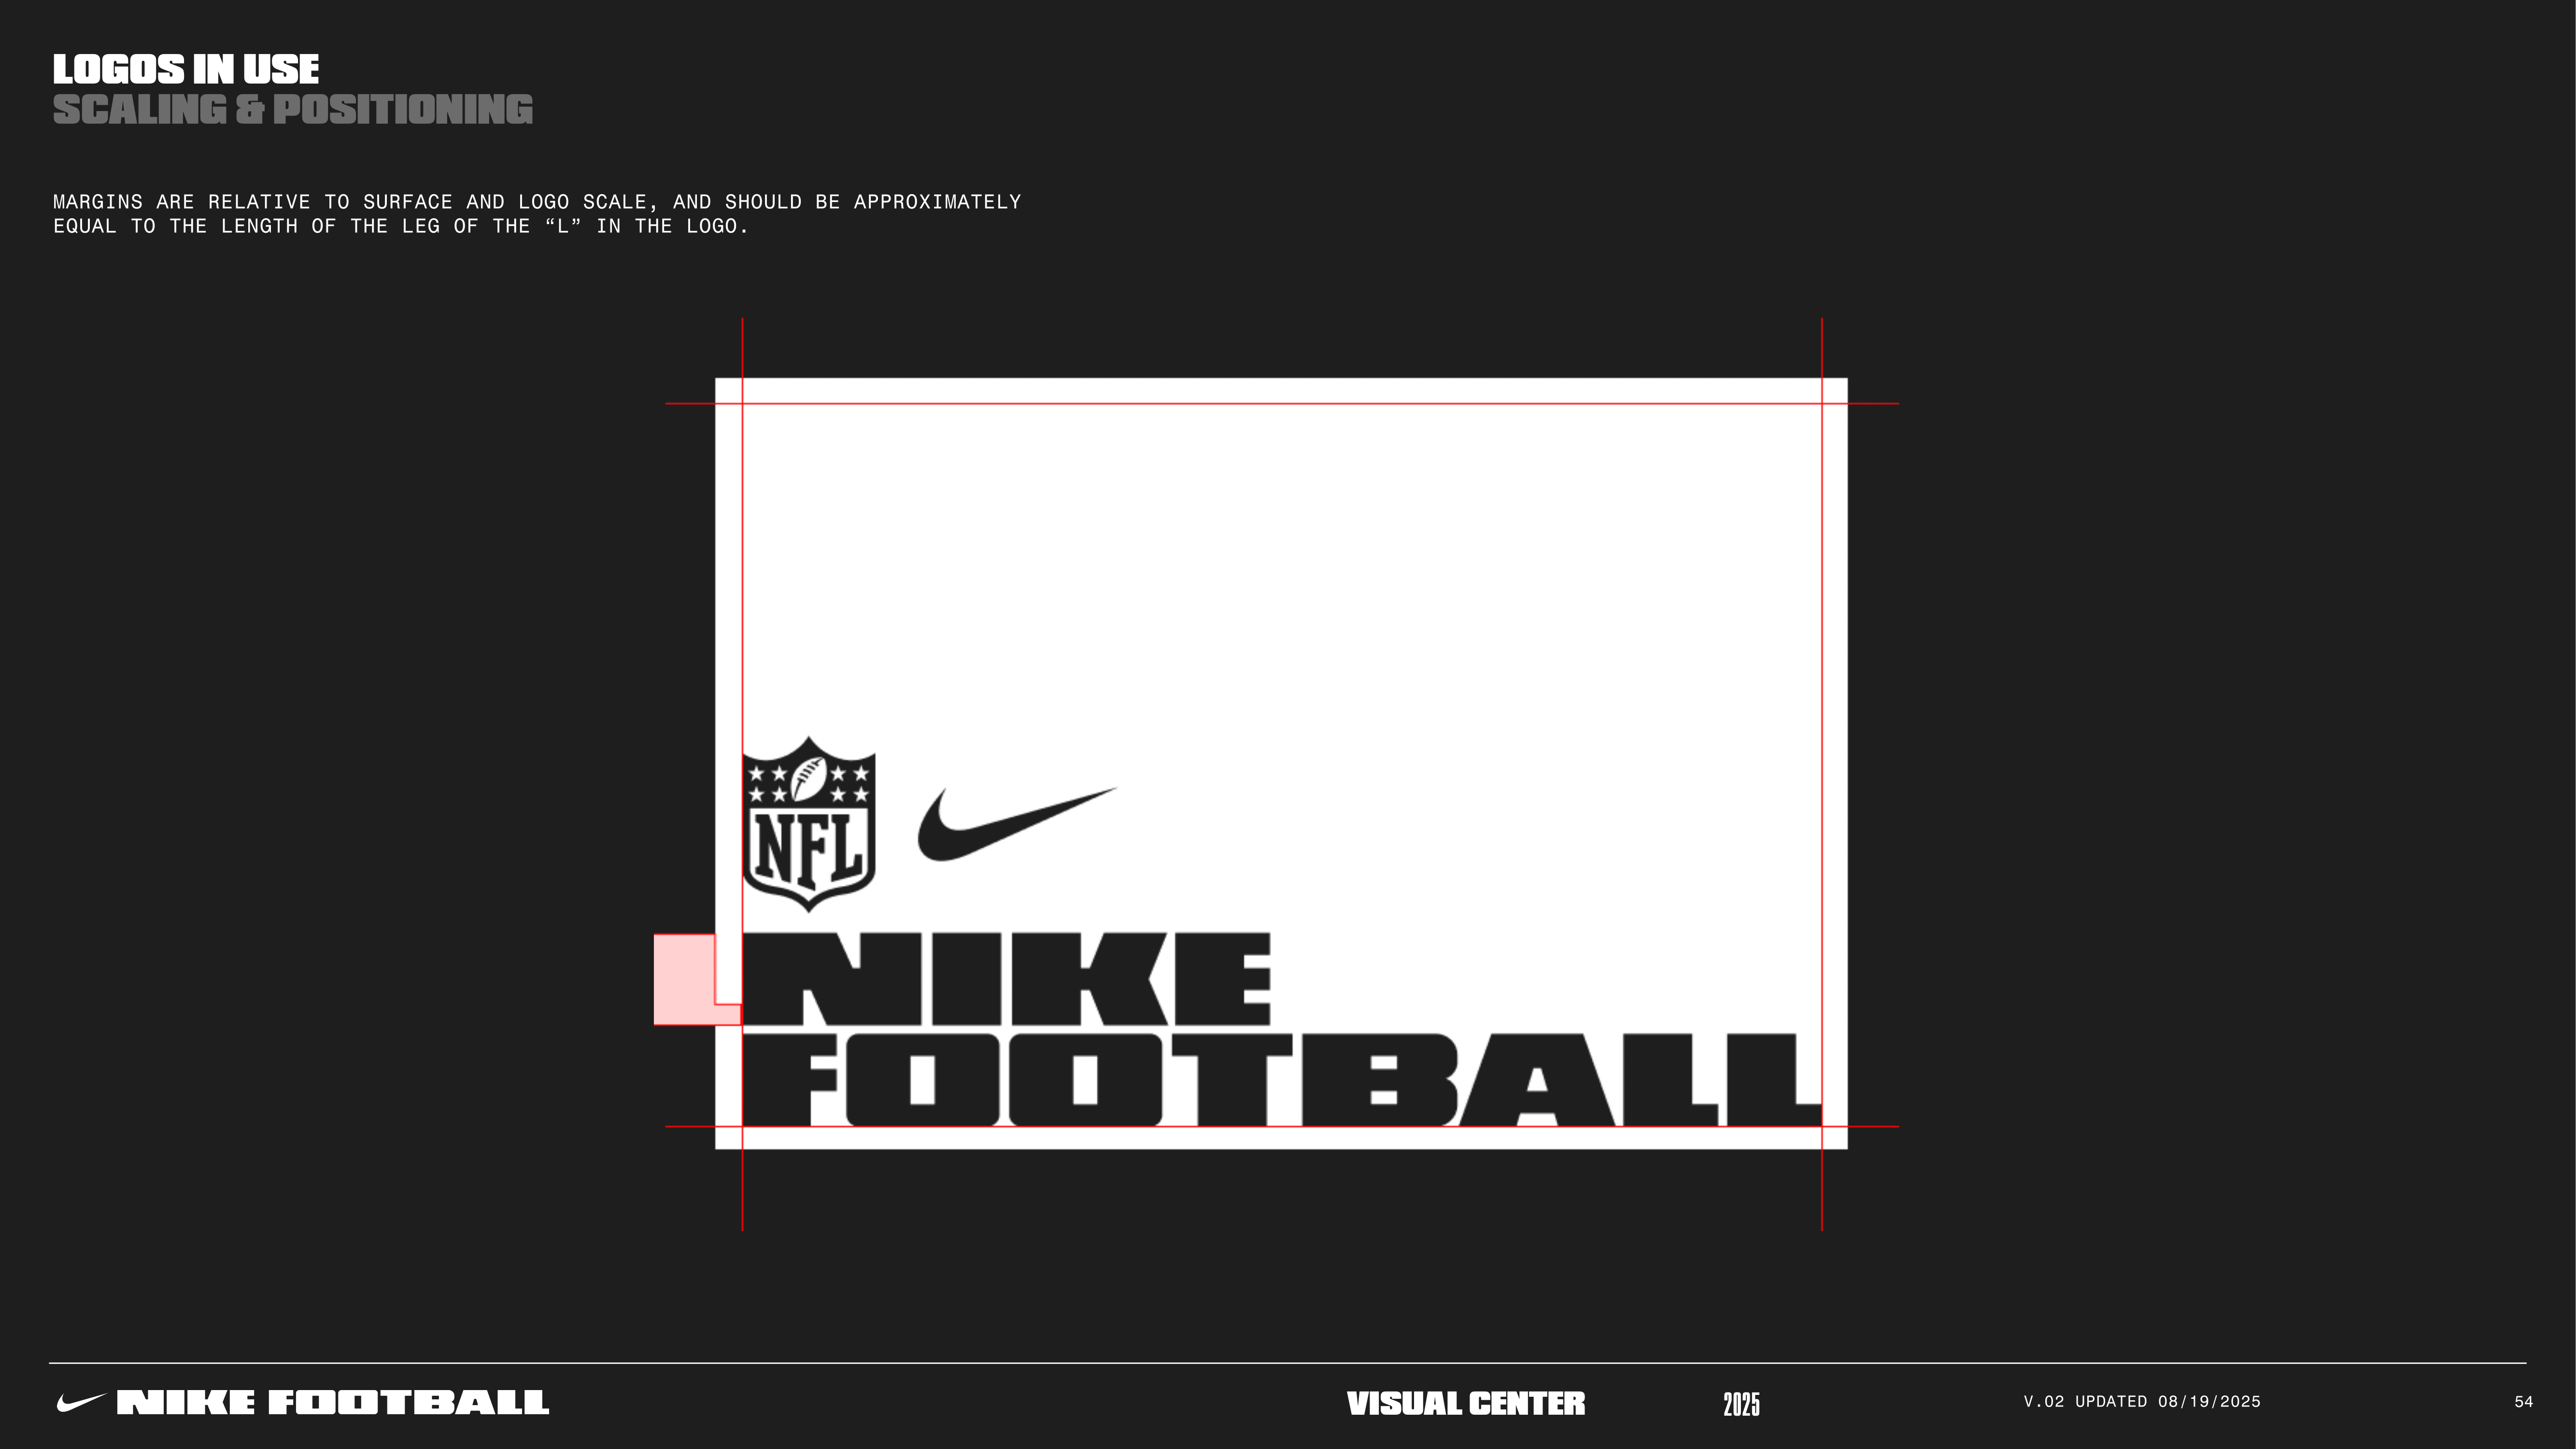The height and width of the screenshot is (1449, 2576).
Task: Click the left vertical red guide line
Action: 742,600
